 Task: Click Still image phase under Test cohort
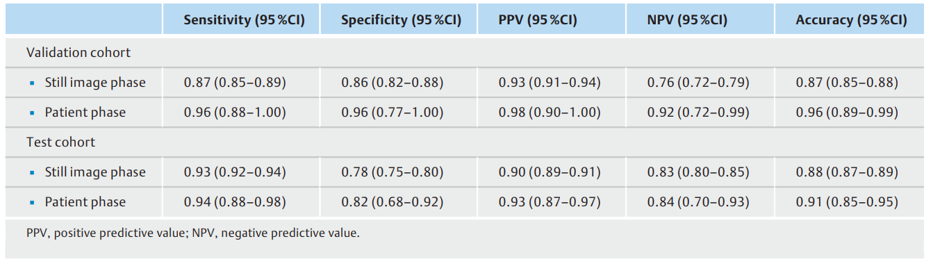(x=95, y=172)
